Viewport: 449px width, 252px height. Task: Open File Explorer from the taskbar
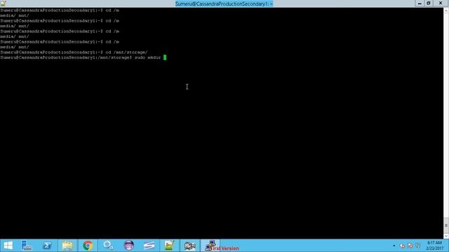click(x=67, y=246)
